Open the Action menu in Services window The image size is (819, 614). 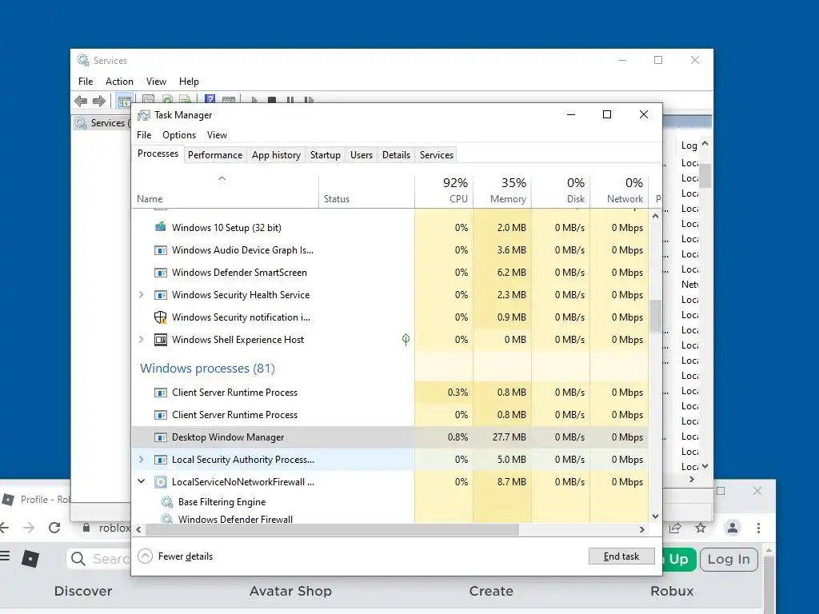119,82
